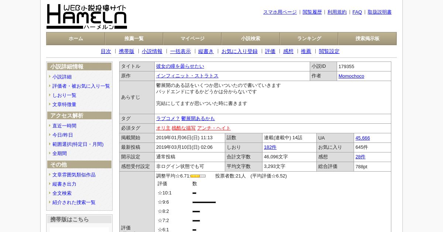Open author Momochoco profile

click(x=351, y=76)
